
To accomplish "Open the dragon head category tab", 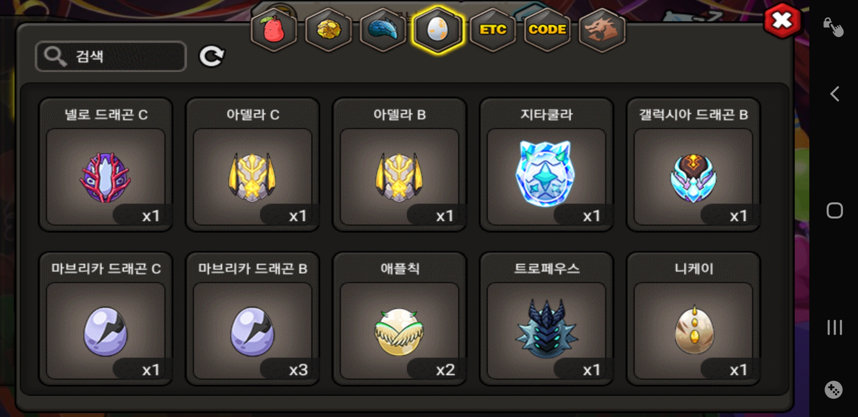I will click(602, 30).
